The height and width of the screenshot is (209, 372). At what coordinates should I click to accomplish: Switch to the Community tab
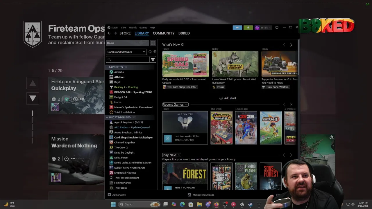coord(164,33)
